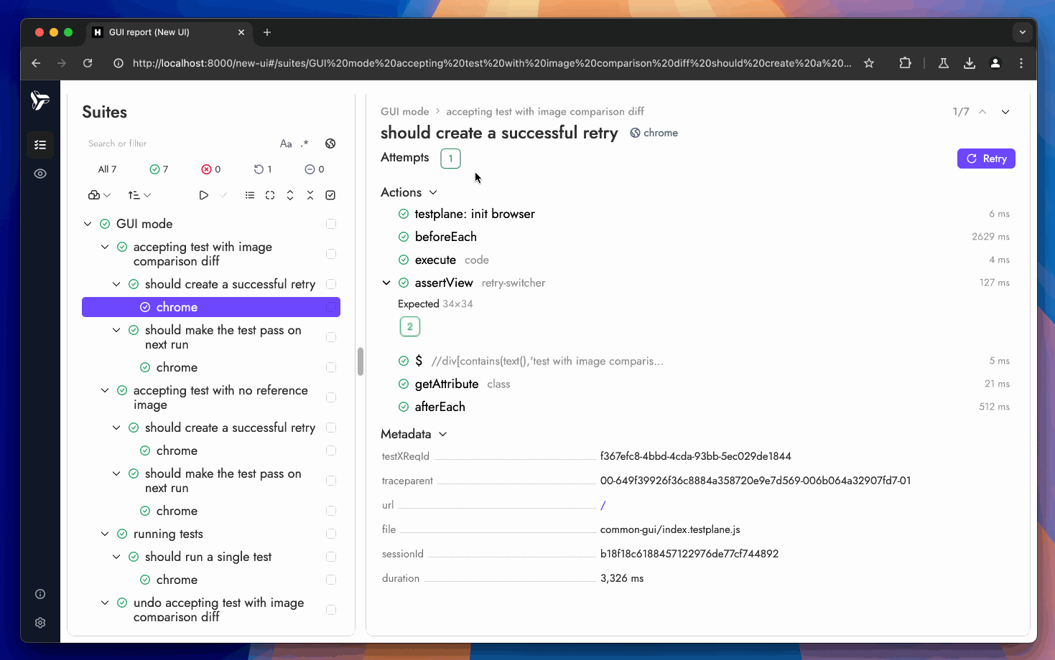
Task: Open the Visual Checks eye icon in sidebar
Action: 40,174
